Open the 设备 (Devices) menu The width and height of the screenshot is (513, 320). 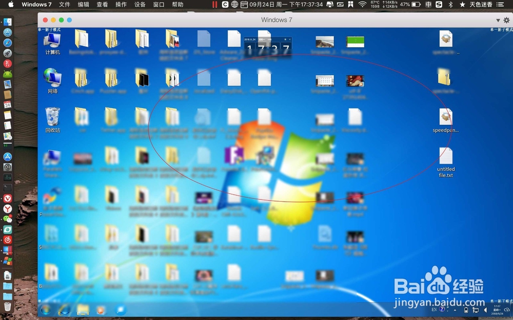point(139,5)
